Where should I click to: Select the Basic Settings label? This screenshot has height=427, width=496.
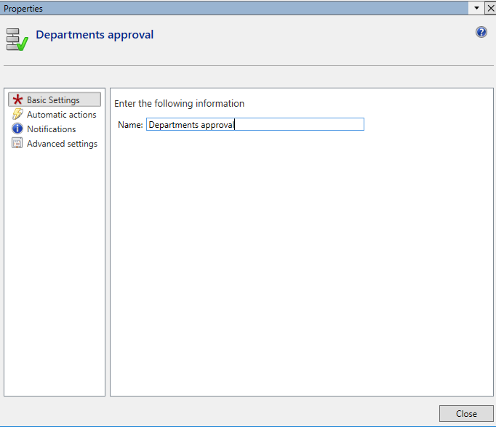click(53, 100)
